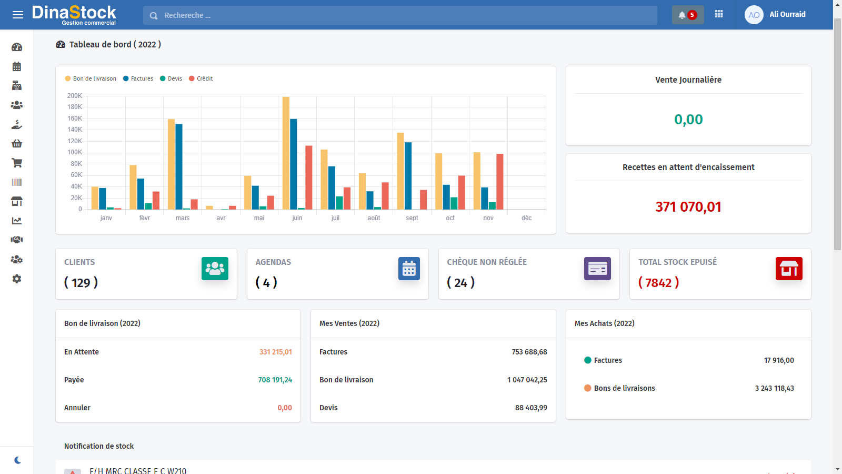Open the calendar in the sidebar

click(x=17, y=67)
